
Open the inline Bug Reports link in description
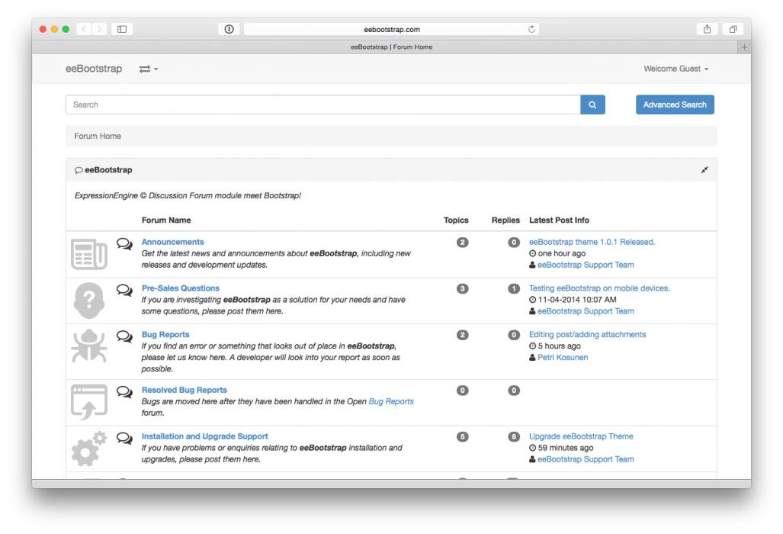tap(391, 401)
